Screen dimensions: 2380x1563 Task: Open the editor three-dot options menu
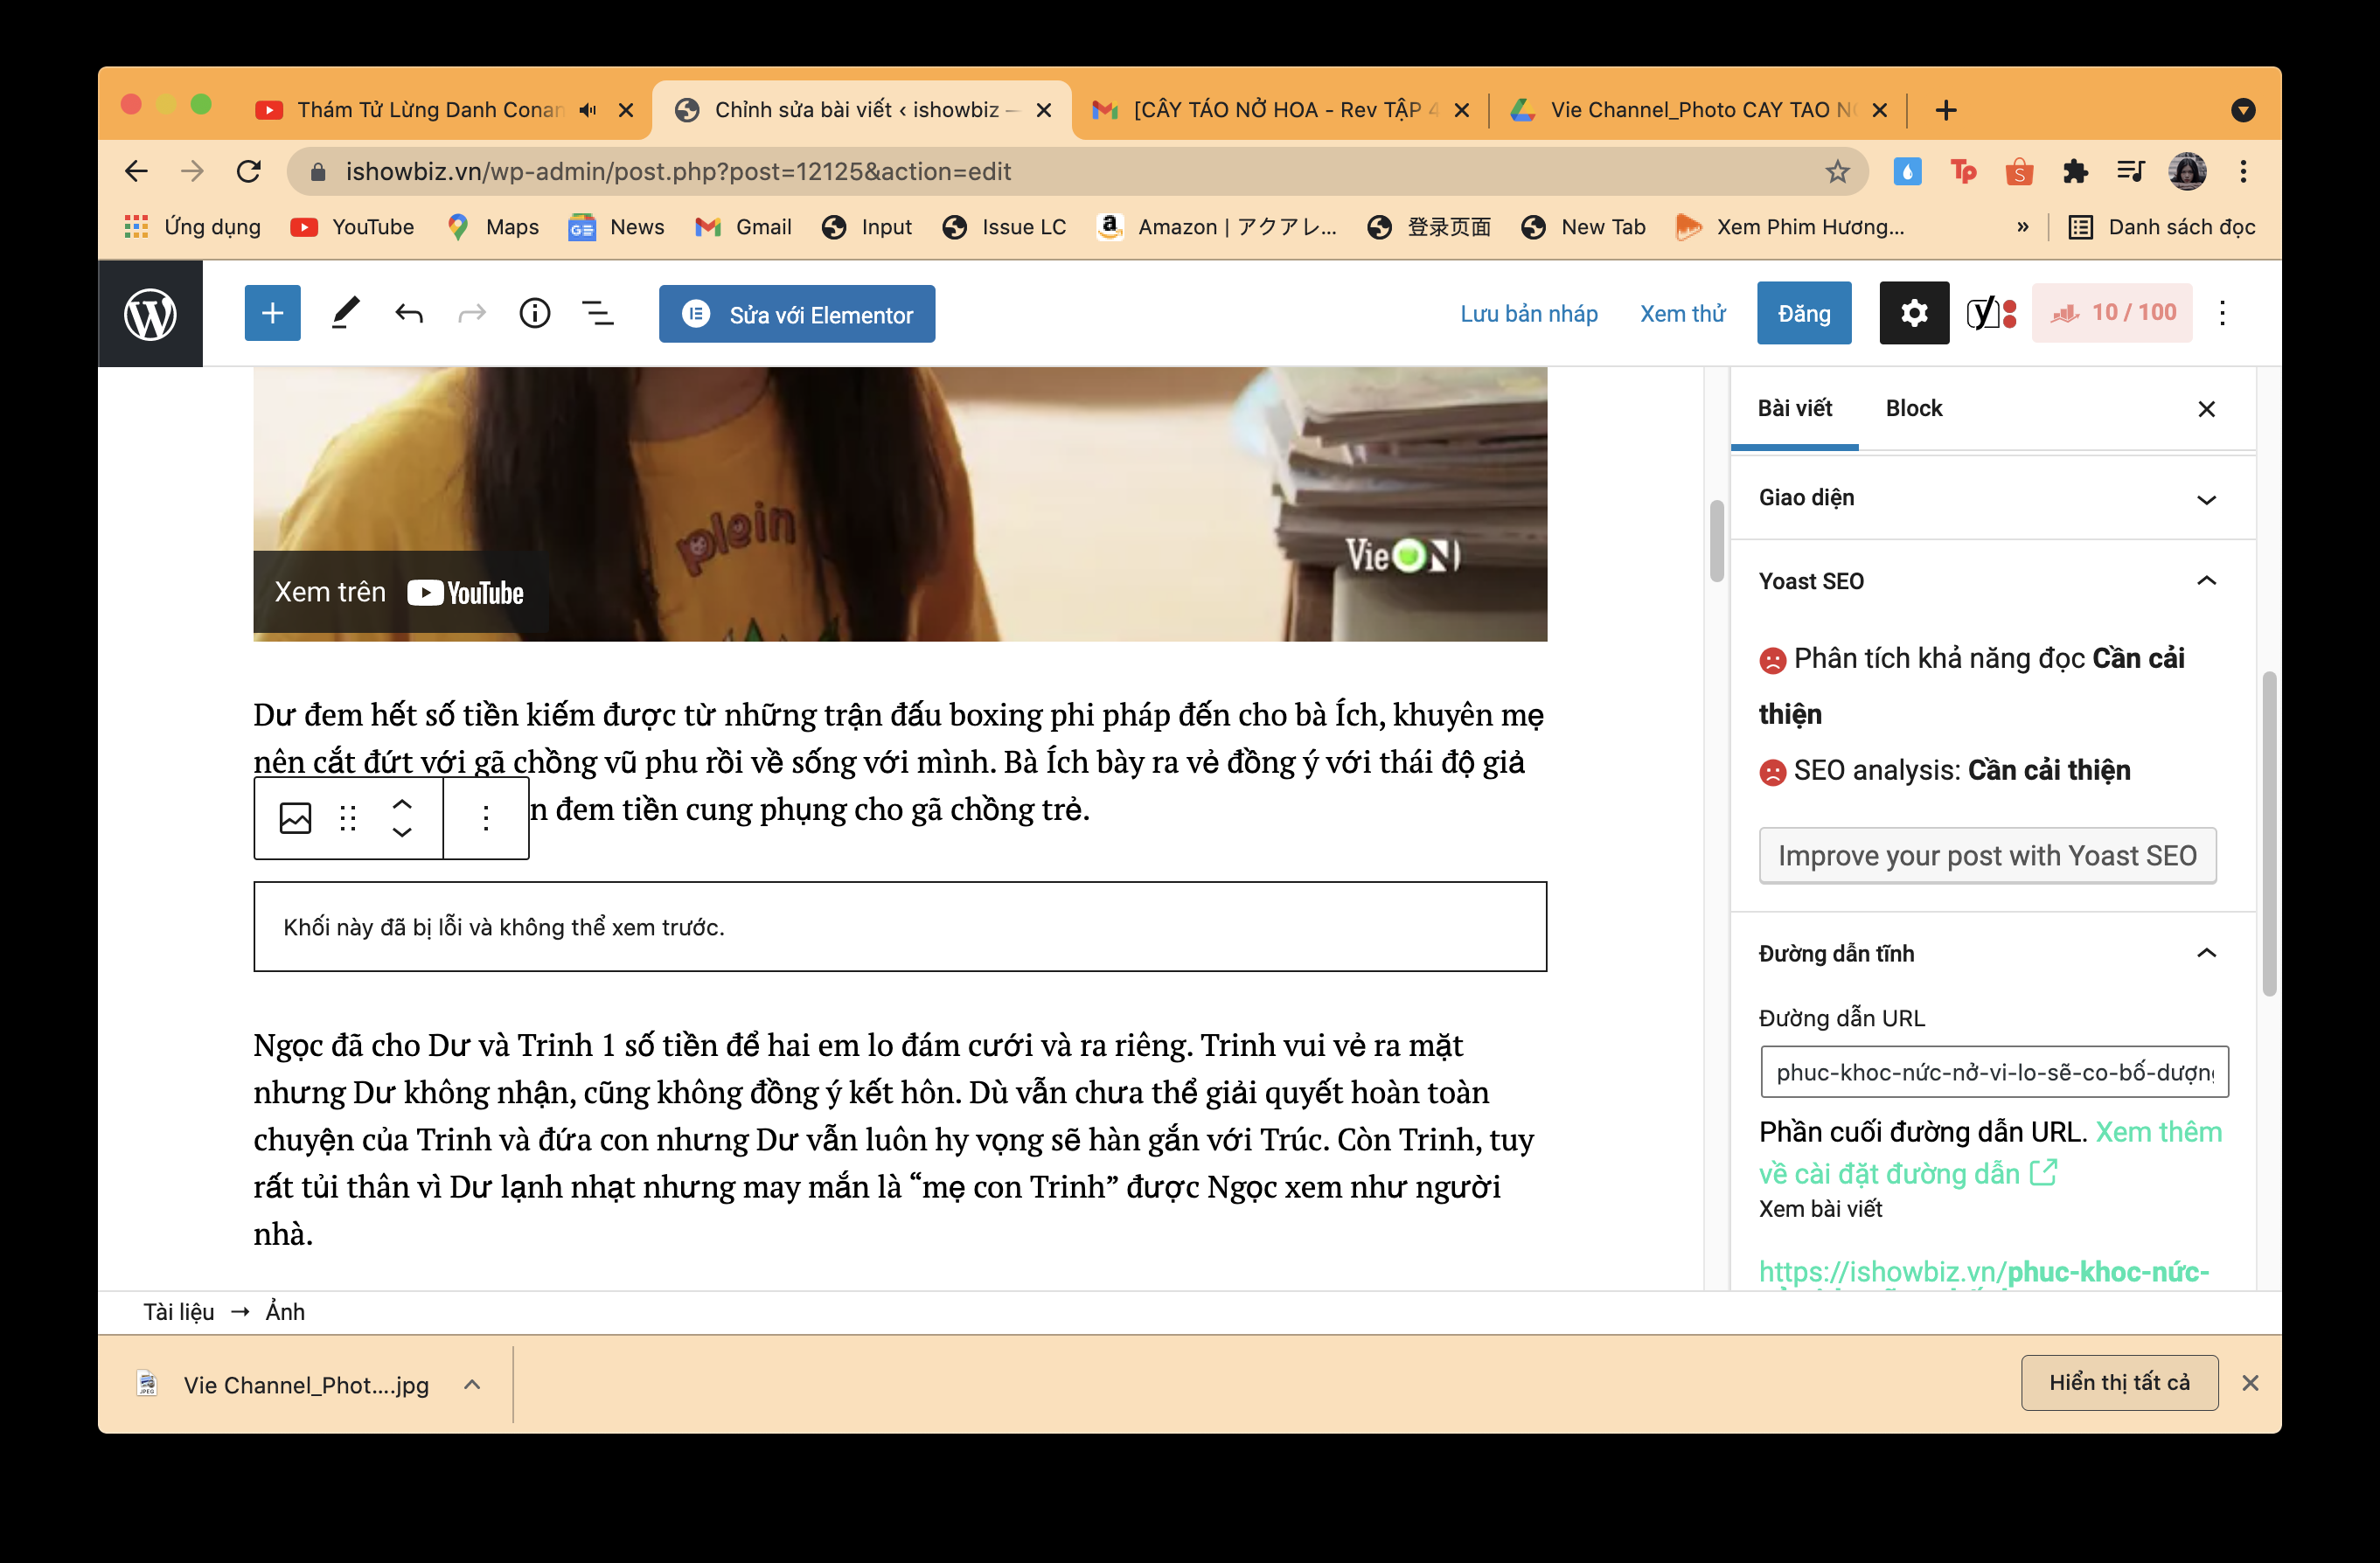coord(2222,313)
